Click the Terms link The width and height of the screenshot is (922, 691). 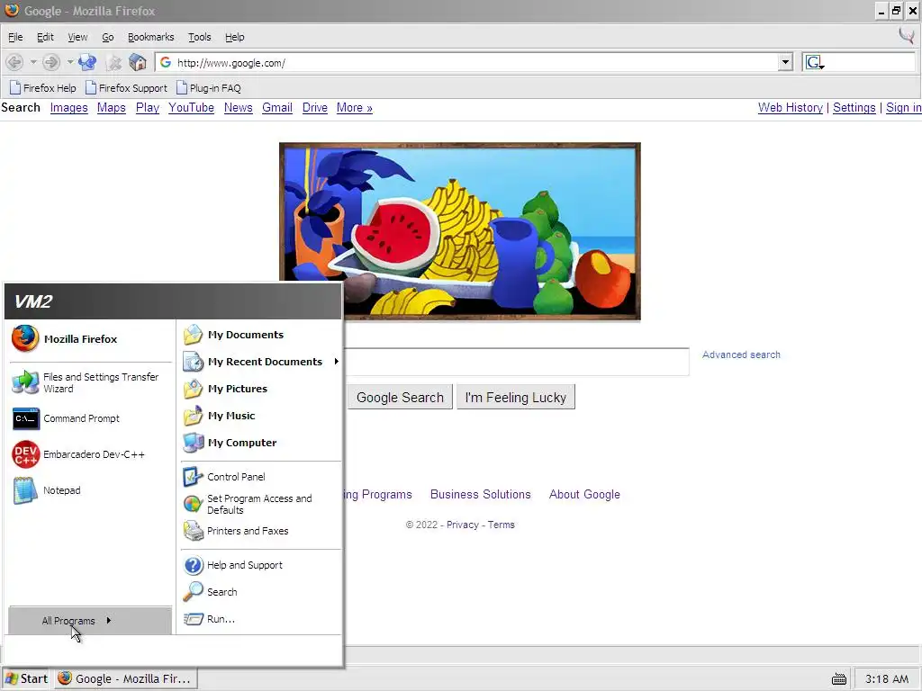tap(501, 525)
